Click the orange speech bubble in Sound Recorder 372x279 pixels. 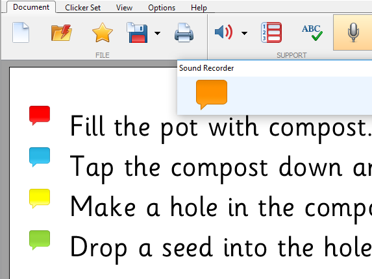[212, 94]
